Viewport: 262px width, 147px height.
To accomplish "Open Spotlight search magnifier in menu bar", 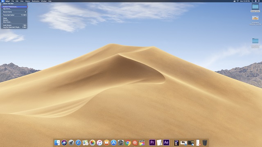I will (x=252, y=1).
